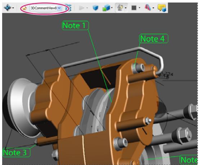Select the Note 3 comment label

click(16, 152)
